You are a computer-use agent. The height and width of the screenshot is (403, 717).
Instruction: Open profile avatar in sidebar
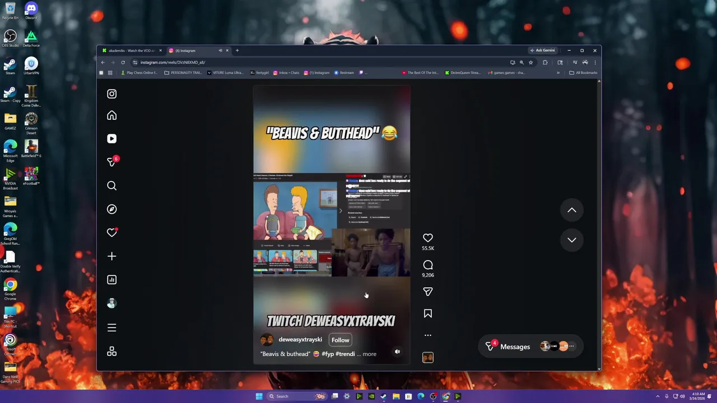(x=112, y=303)
